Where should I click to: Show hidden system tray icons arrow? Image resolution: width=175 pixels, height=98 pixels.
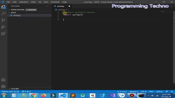tap(148, 96)
